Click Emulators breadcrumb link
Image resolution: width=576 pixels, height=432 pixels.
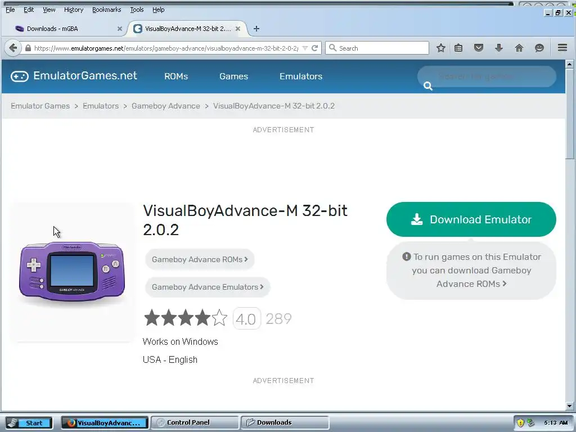click(x=101, y=106)
